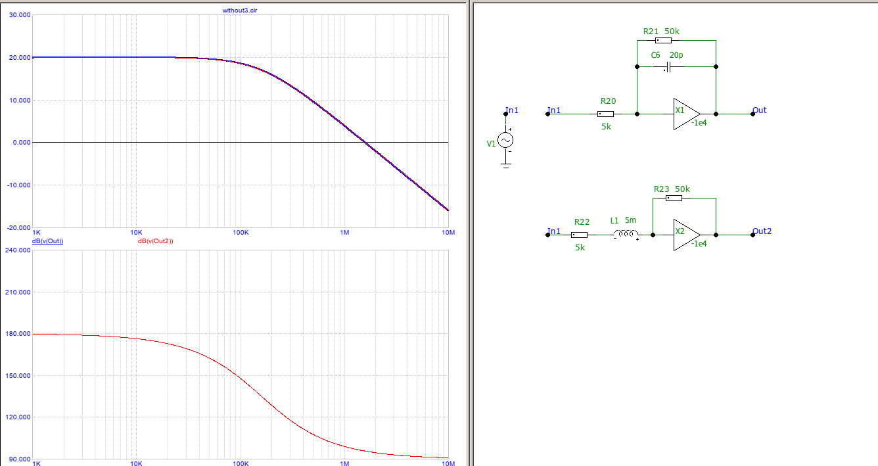
Task: Select the X1 op-amp triangle
Action: (x=687, y=114)
